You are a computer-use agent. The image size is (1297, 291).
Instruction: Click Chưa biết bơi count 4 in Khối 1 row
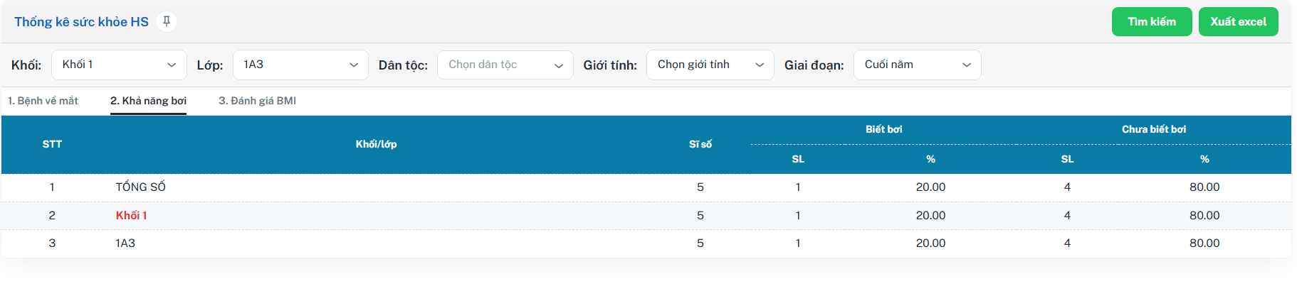(1067, 215)
